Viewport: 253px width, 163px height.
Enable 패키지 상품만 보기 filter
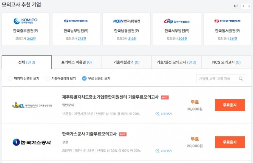coord(10,78)
